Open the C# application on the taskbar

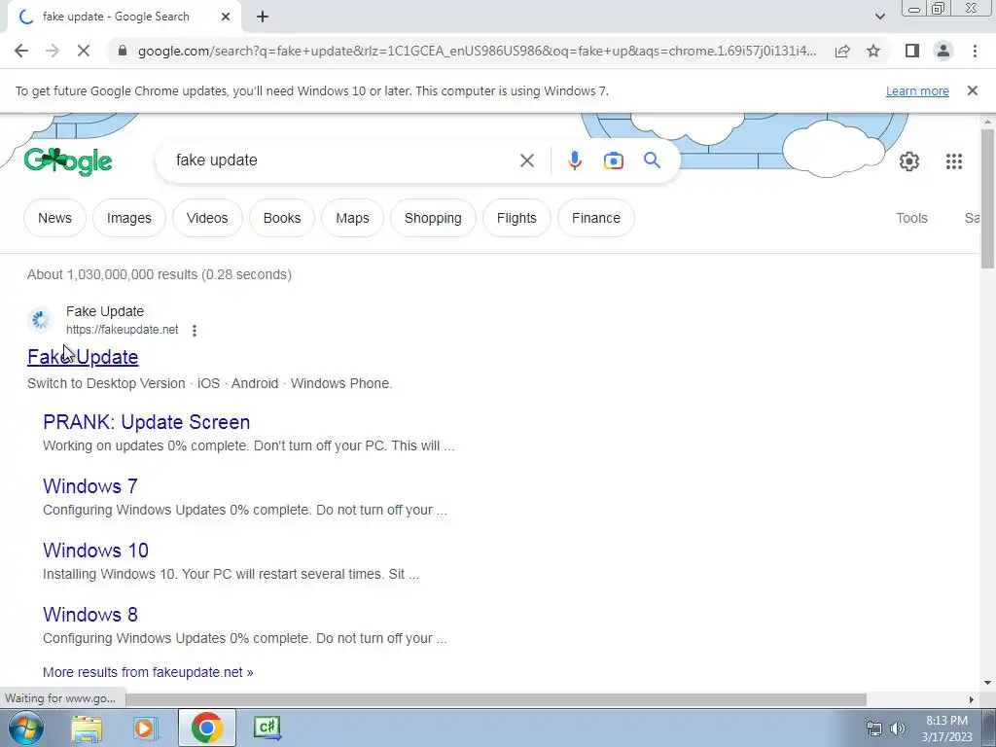click(267, 728)
